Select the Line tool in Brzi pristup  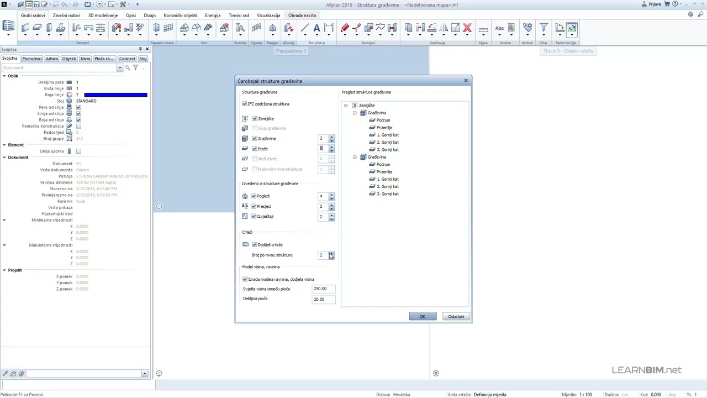pyautogui.click(x=305, y=28)
